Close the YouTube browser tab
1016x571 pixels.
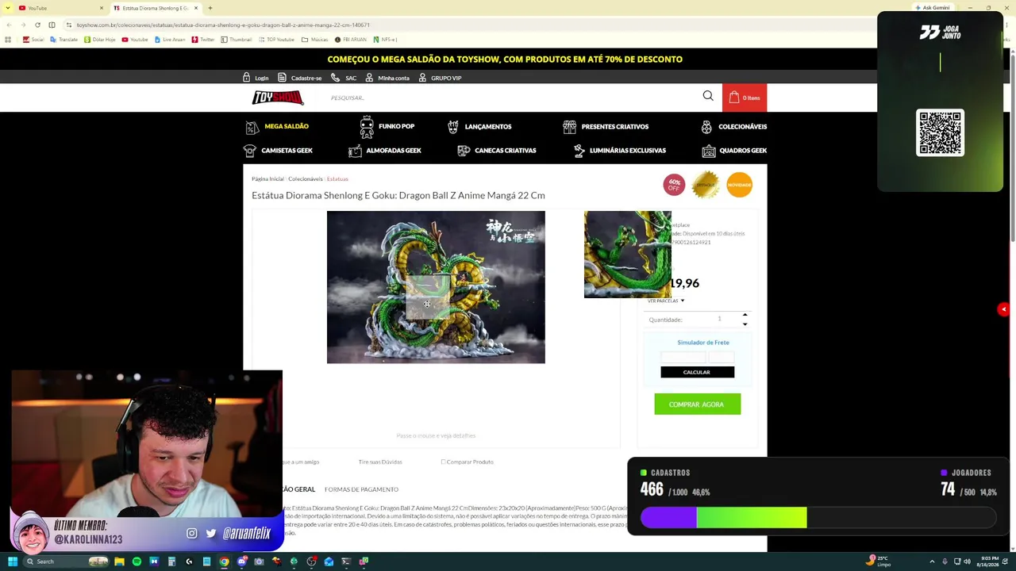[101, 8]
